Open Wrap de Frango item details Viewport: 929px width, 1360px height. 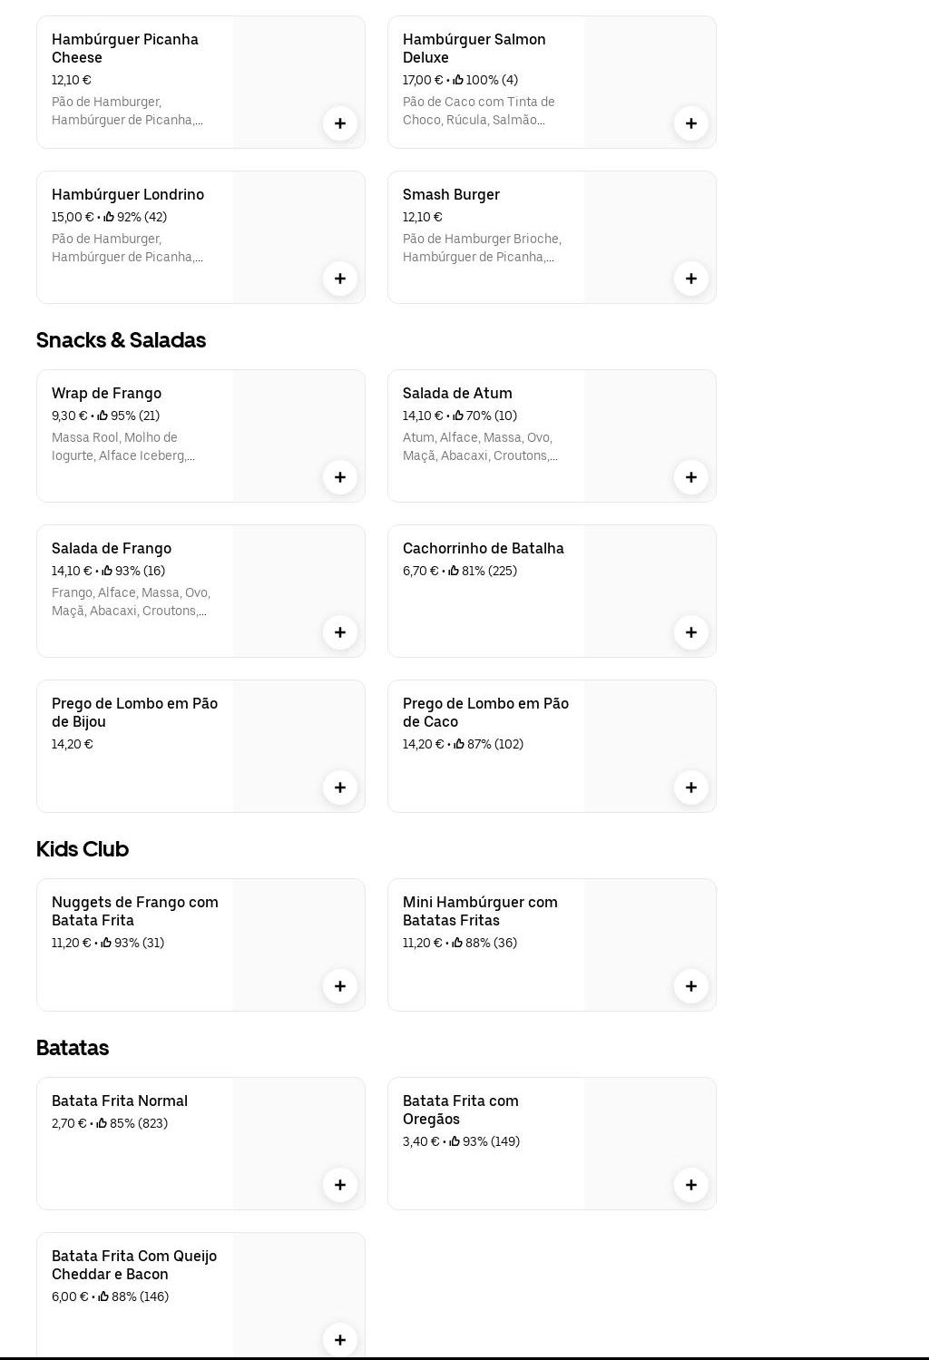(106, 394)
